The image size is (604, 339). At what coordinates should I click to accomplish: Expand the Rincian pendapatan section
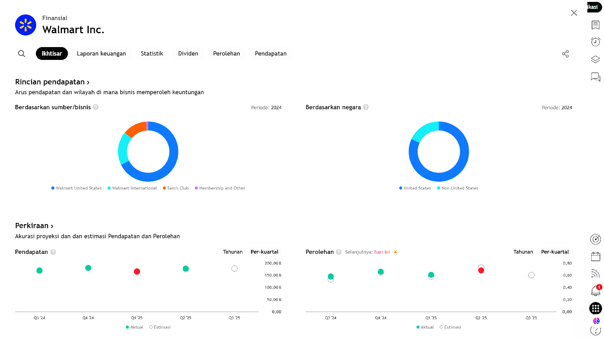(x=52, y=82)
